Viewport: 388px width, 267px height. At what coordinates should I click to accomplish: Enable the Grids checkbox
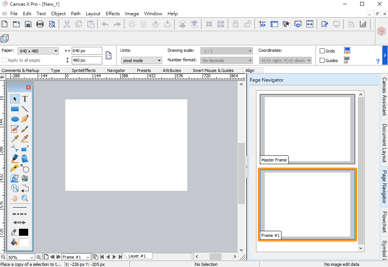pyautogui.click(x=322, y=51)
